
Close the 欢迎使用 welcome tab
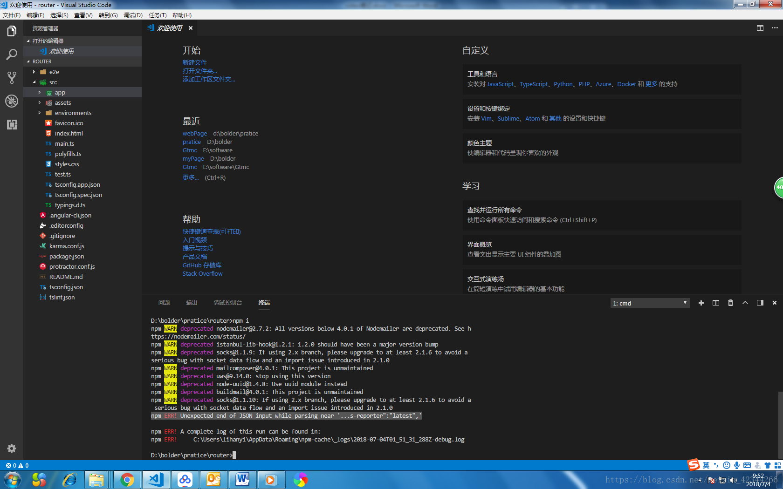tap(191, 28)
